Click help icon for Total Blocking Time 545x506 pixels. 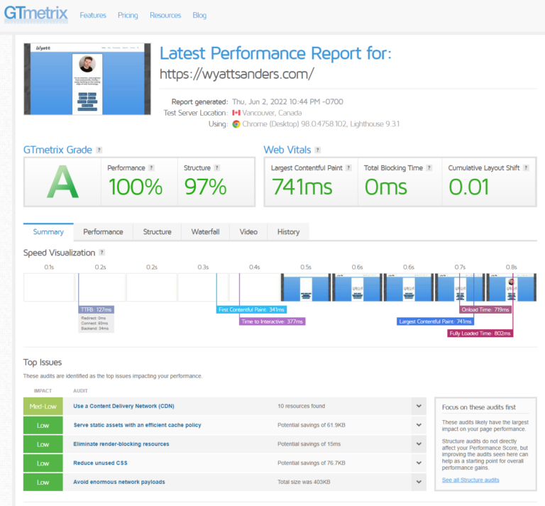[x=429, y=167]
